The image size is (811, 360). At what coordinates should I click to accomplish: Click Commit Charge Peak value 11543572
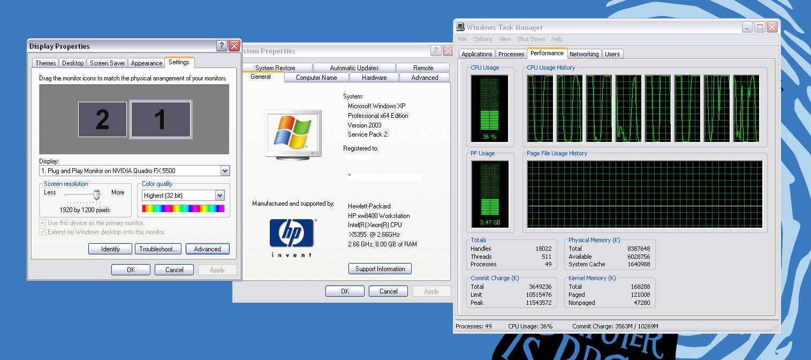537,303
